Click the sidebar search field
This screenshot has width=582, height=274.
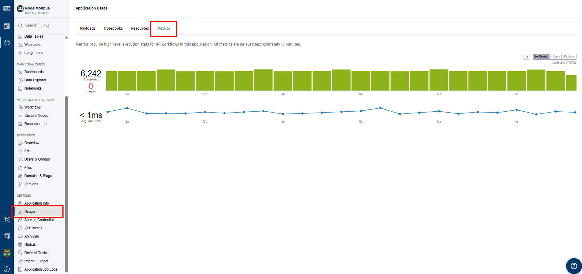[41, 25]
